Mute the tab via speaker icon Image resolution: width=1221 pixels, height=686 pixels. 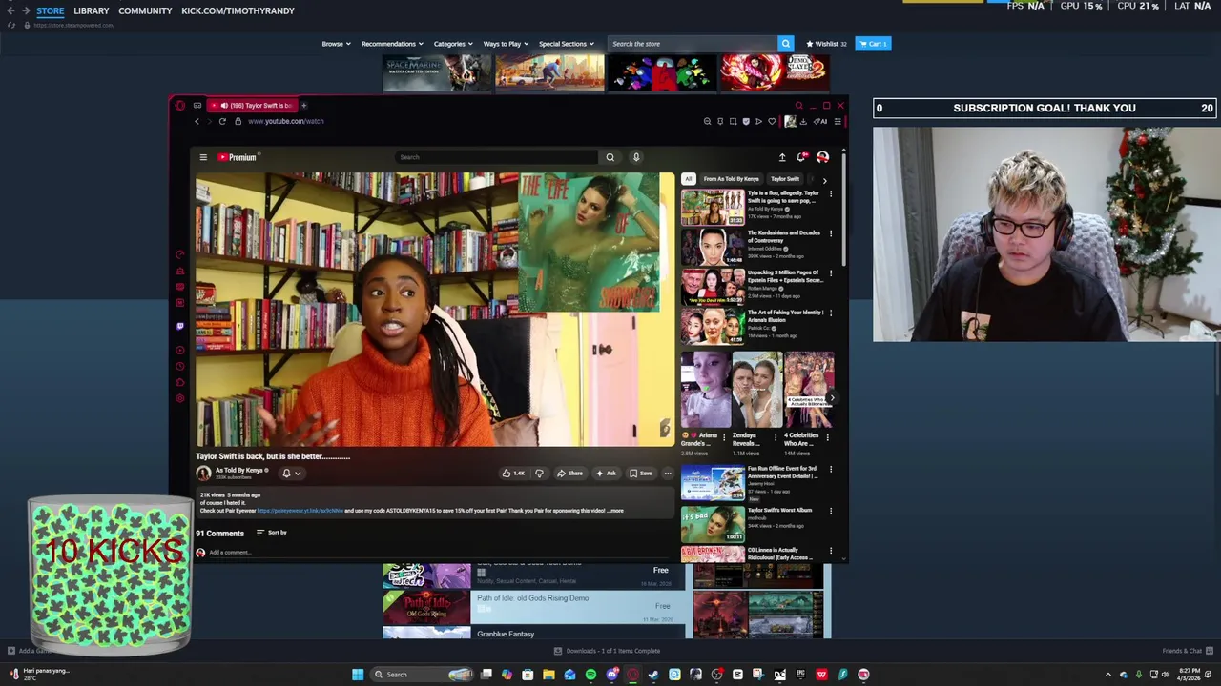pos(223,105)
